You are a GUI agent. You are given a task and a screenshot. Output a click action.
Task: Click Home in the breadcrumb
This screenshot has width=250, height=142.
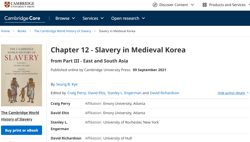(5, 31)
